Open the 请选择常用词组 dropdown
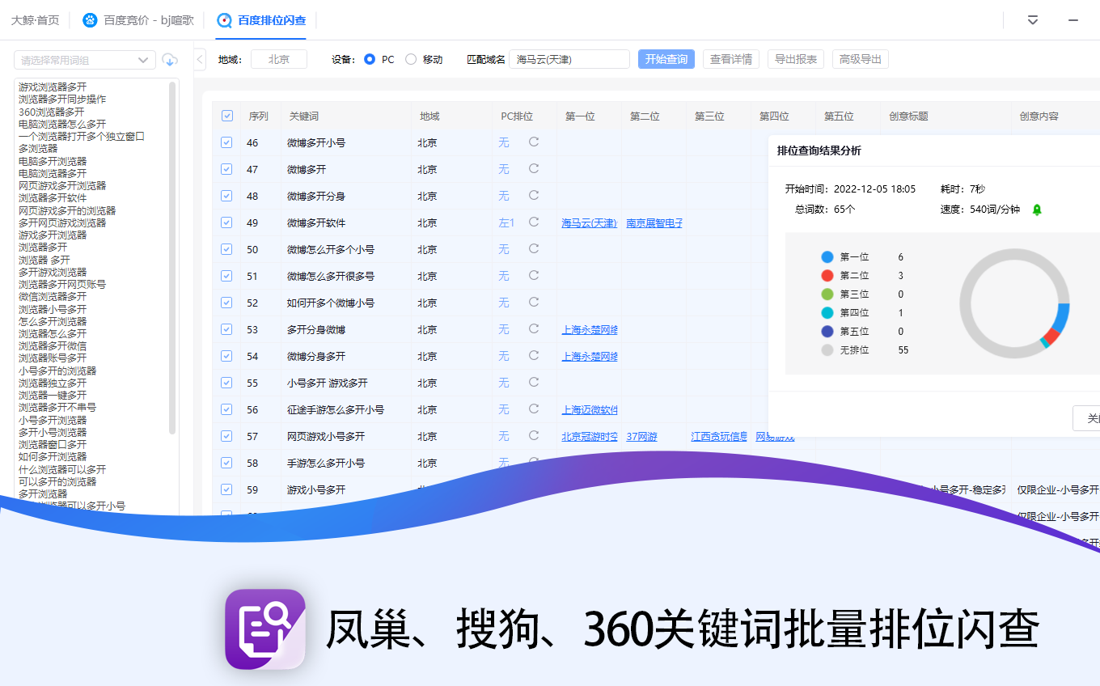The width and height of the screenshot is (1100, 686). tap(85, 60)
